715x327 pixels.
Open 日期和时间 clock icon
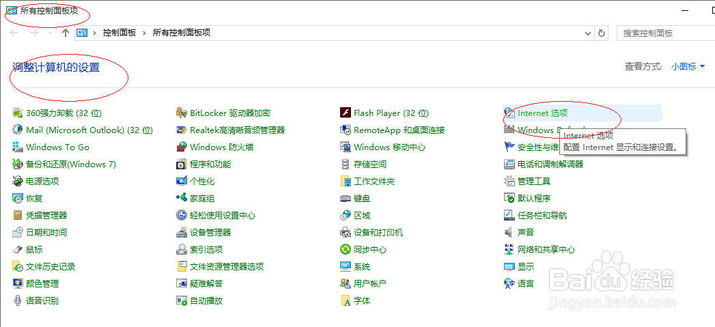(18, 232)
